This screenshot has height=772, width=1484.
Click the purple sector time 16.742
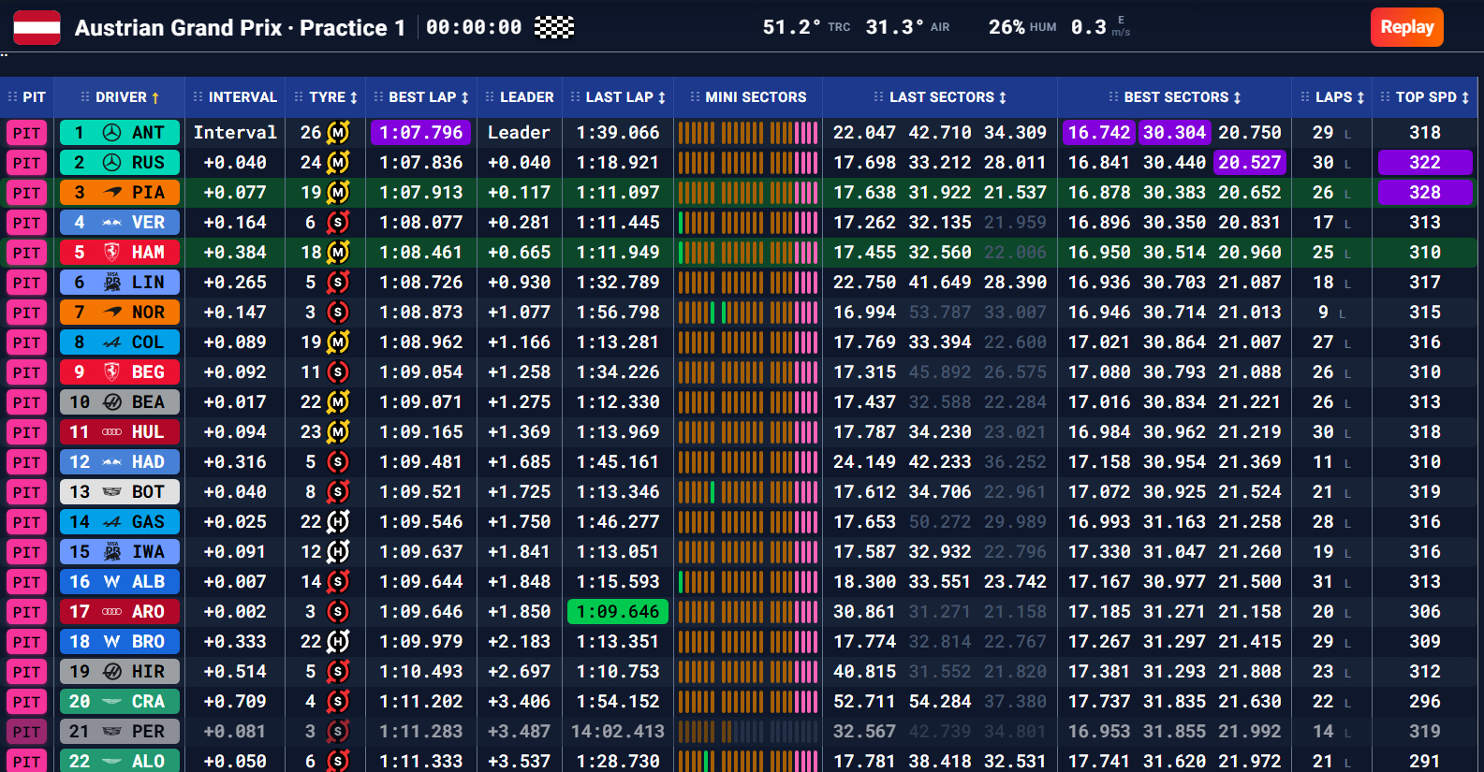coord(1099,133)
